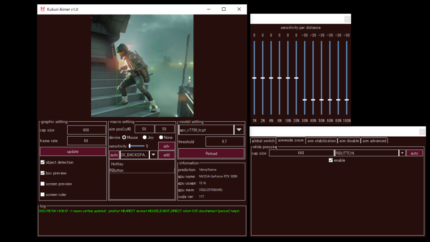The width and height of the screenshot is (430, 242).
Task: Click the 40% distance sensitivity slider
Action: pyautogui.click(x=313, y=78)
